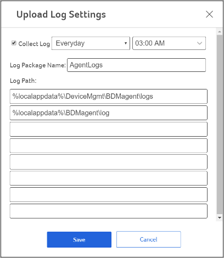224x258 pixels.
Task: Click the scrollbar down arrow
Action: 220,218
